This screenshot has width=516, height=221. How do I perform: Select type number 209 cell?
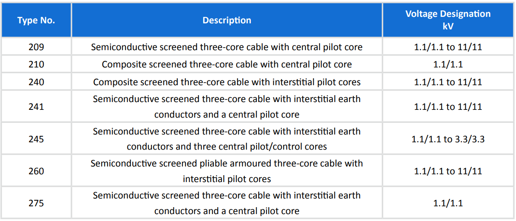(x=36, y=47)
